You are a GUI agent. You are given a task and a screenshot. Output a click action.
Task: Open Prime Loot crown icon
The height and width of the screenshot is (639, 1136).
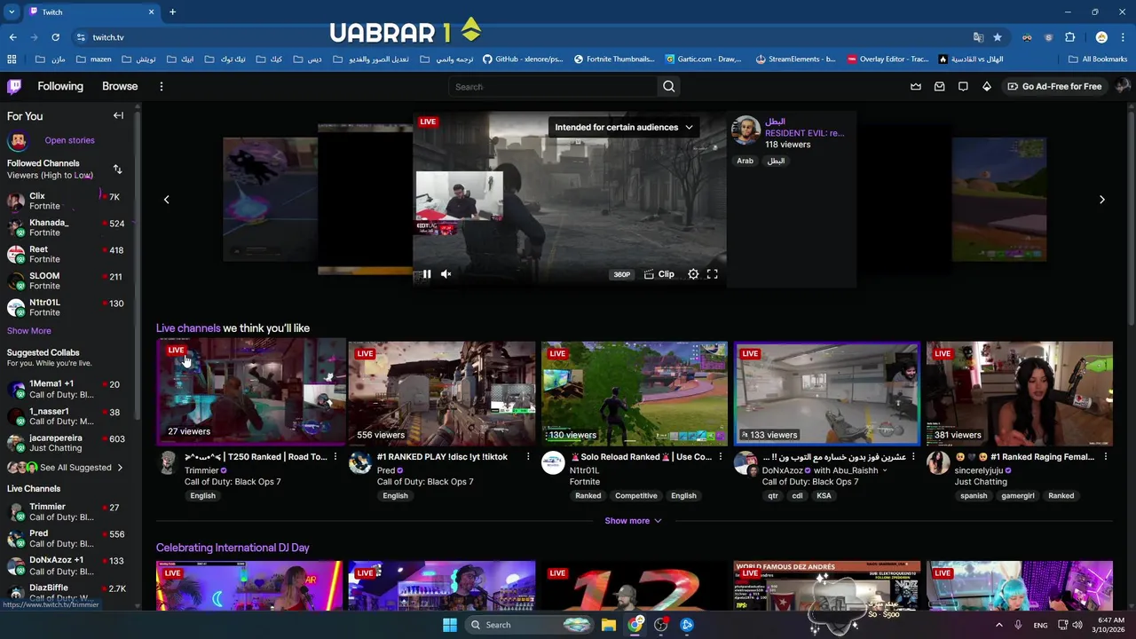(x=916, y=86)
